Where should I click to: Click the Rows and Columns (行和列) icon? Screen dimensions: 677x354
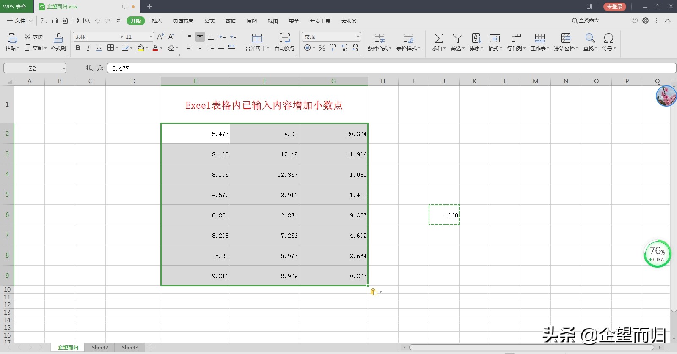516,38
